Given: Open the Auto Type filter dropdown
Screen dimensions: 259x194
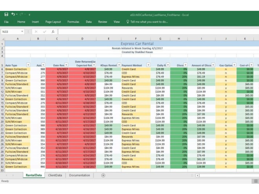Looking at the screenshot, I should [28, 65].
